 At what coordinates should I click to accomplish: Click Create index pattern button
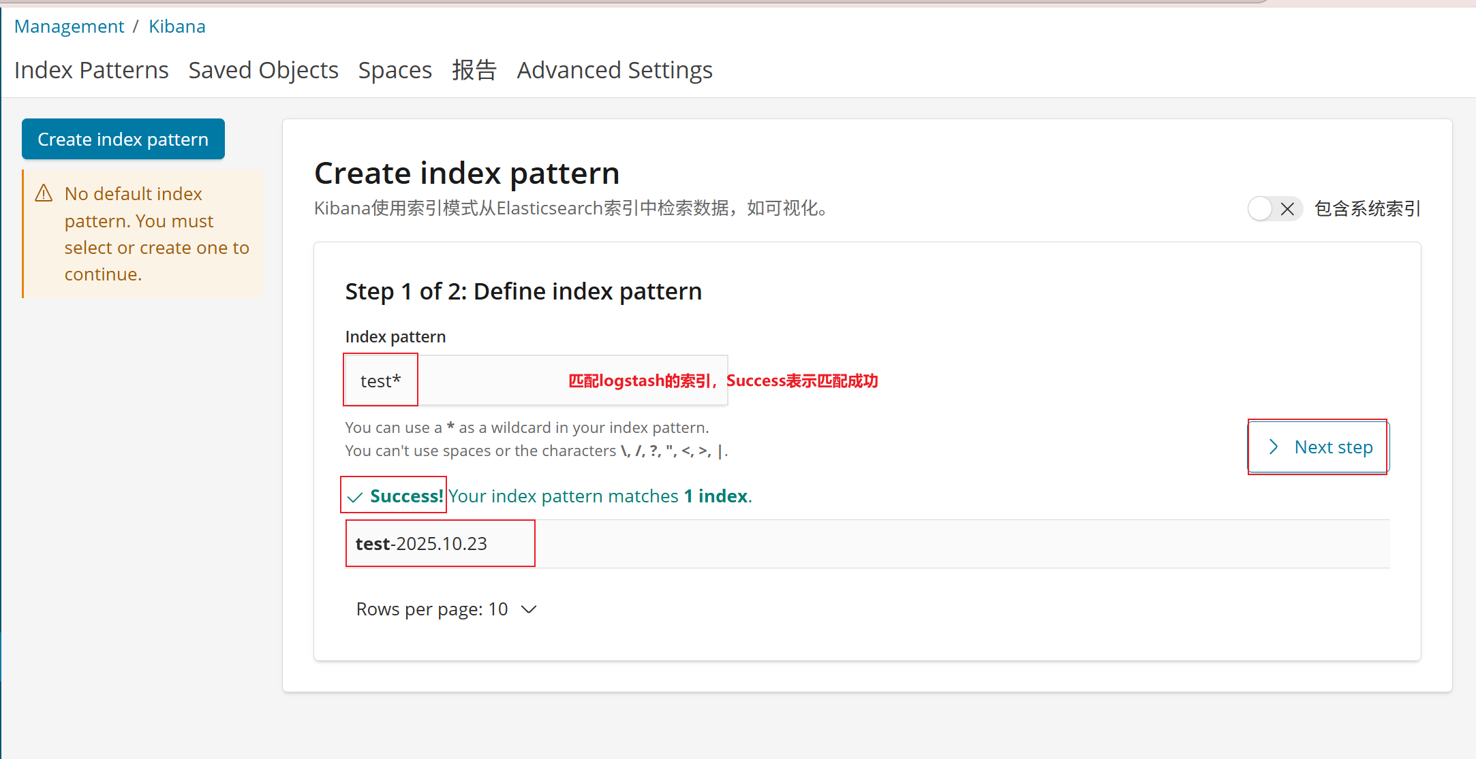click(x=123, y=140)
